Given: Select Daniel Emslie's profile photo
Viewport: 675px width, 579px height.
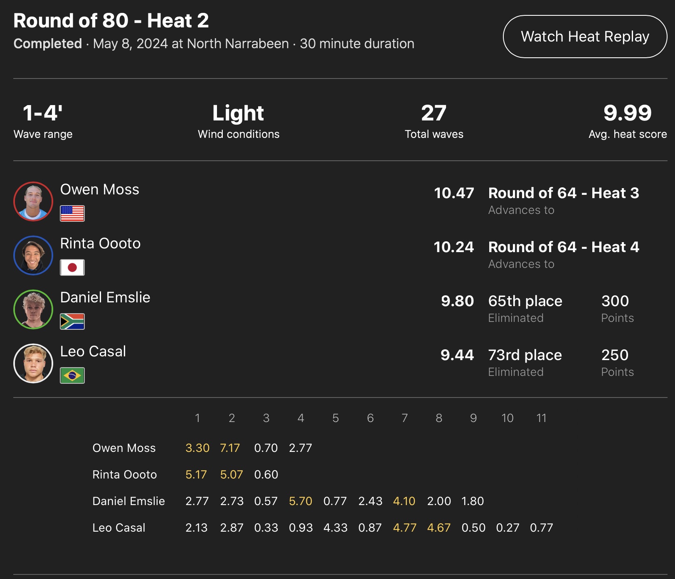Looking at the screenshot, I should point(33,309).
